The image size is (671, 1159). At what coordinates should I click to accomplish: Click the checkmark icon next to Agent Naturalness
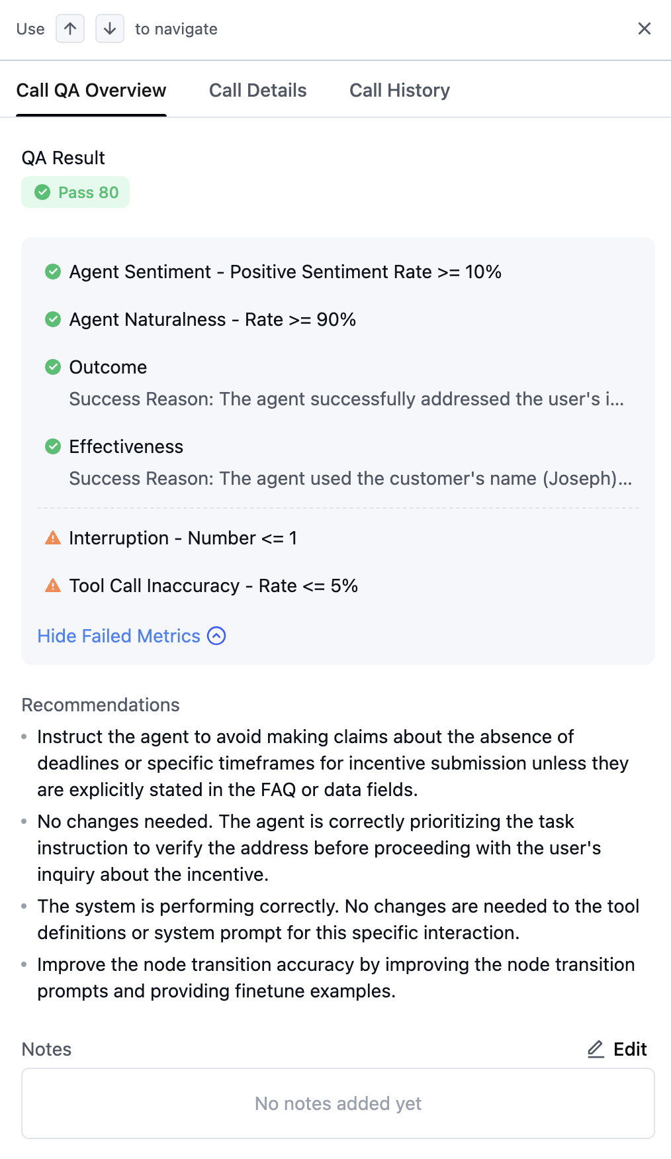tap(53, 319)
